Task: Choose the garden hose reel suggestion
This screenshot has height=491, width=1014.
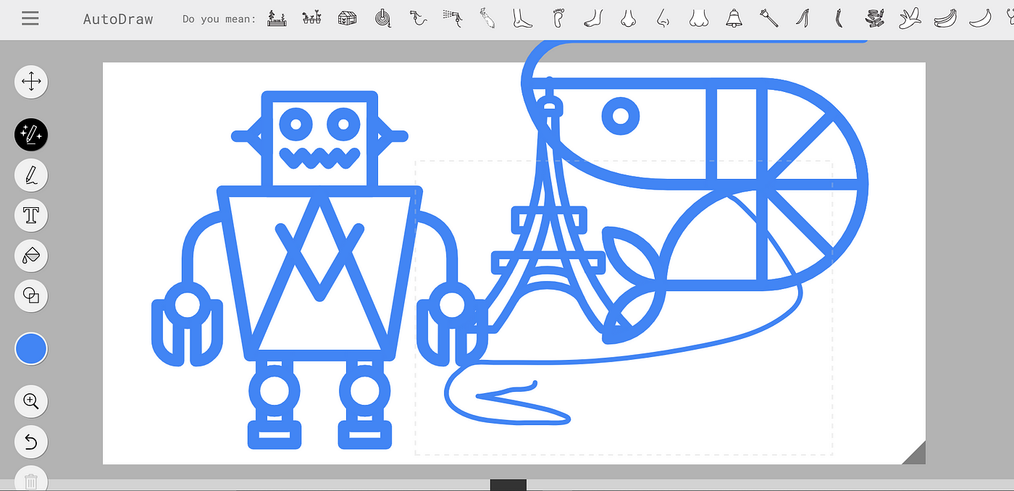Action: tap(383, 18)
